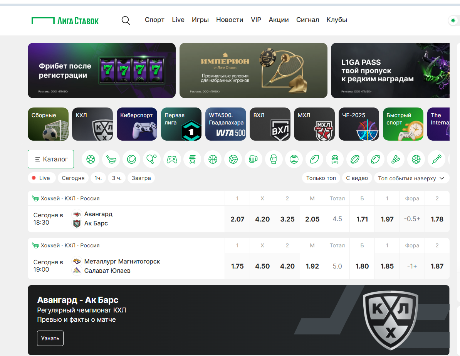
Task: Open the КХЛ category card
Action: click(92, 124)
